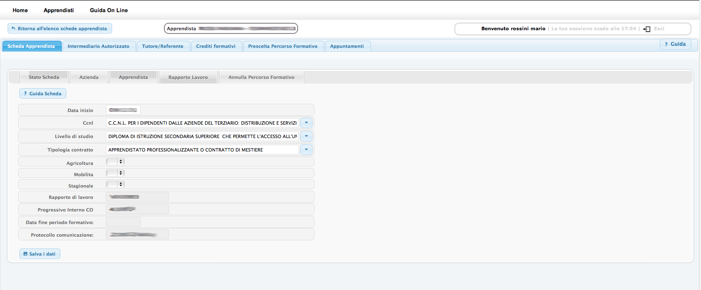This screenshot has height=290, width=701.
Task: Switch to Crediti formativi tab
Action: point(215,46)
